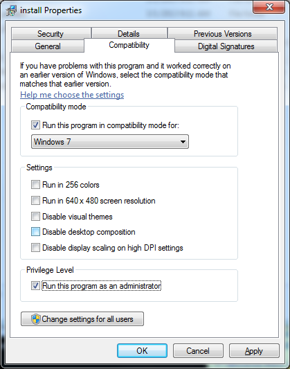Switch to the Security tab
Screen dimensions: 290x369
tap(51, 34)
